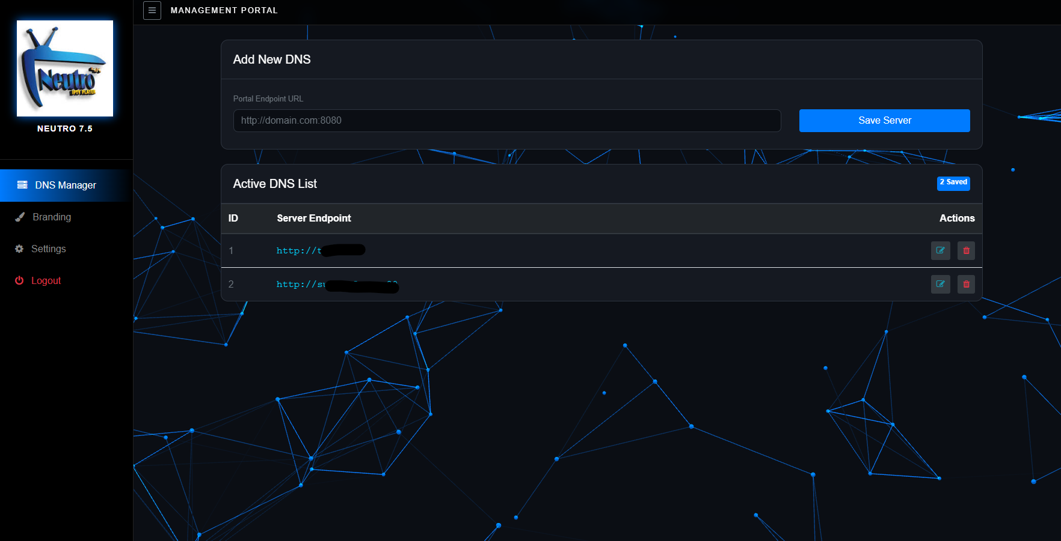Screen dimensions: 1061x541
Task: Click the Server Endpoint column header
Action: pyautogui.click(x=313, y=218)
